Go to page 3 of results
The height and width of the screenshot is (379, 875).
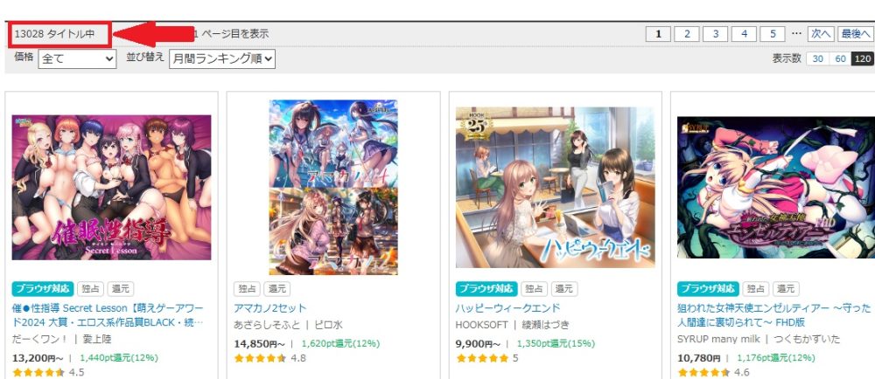click(716, 34)
